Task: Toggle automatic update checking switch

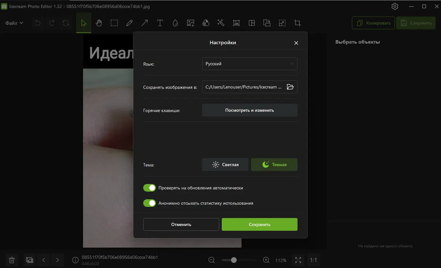Action: [x=150, y=188]
